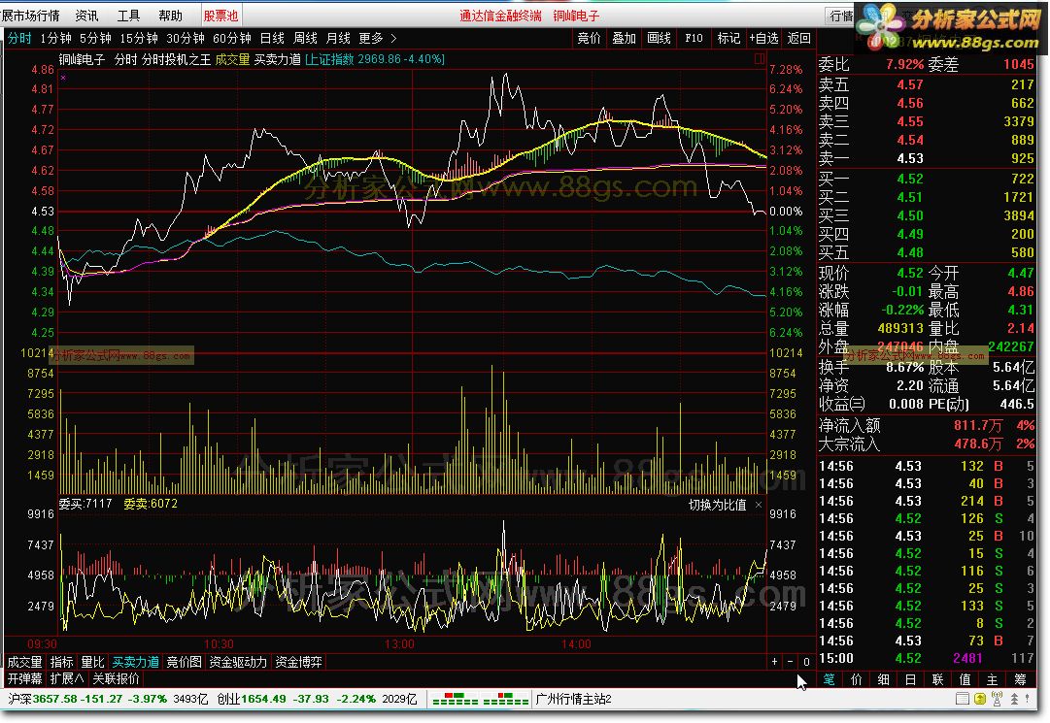Image resolution: width=1050 pixels, height=723 pixels.
Task: Select the 成交量 indicator tab
Action: point(25,662)
